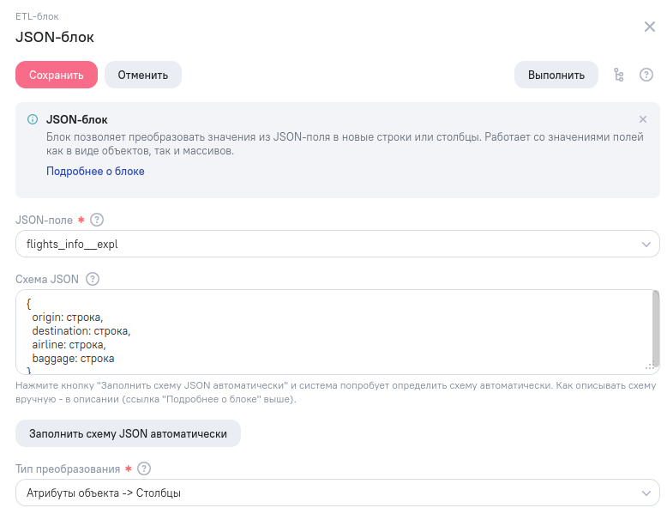Grab the textarea resize handle corner
The width and height of the screenshot is (667, 514).
coord(650,366)
